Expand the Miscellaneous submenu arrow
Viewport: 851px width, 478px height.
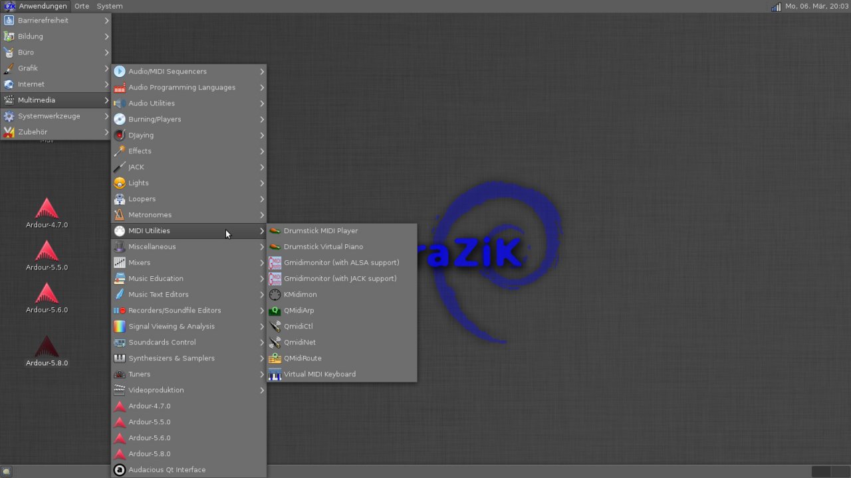262,247
